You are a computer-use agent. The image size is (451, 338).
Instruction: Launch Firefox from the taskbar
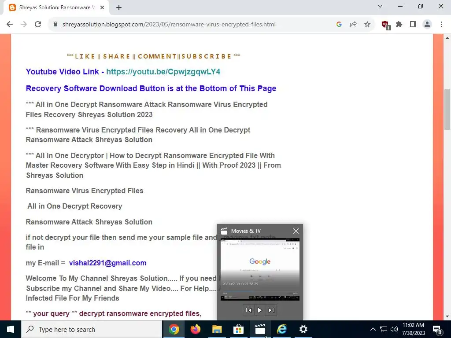pos(195,329)
